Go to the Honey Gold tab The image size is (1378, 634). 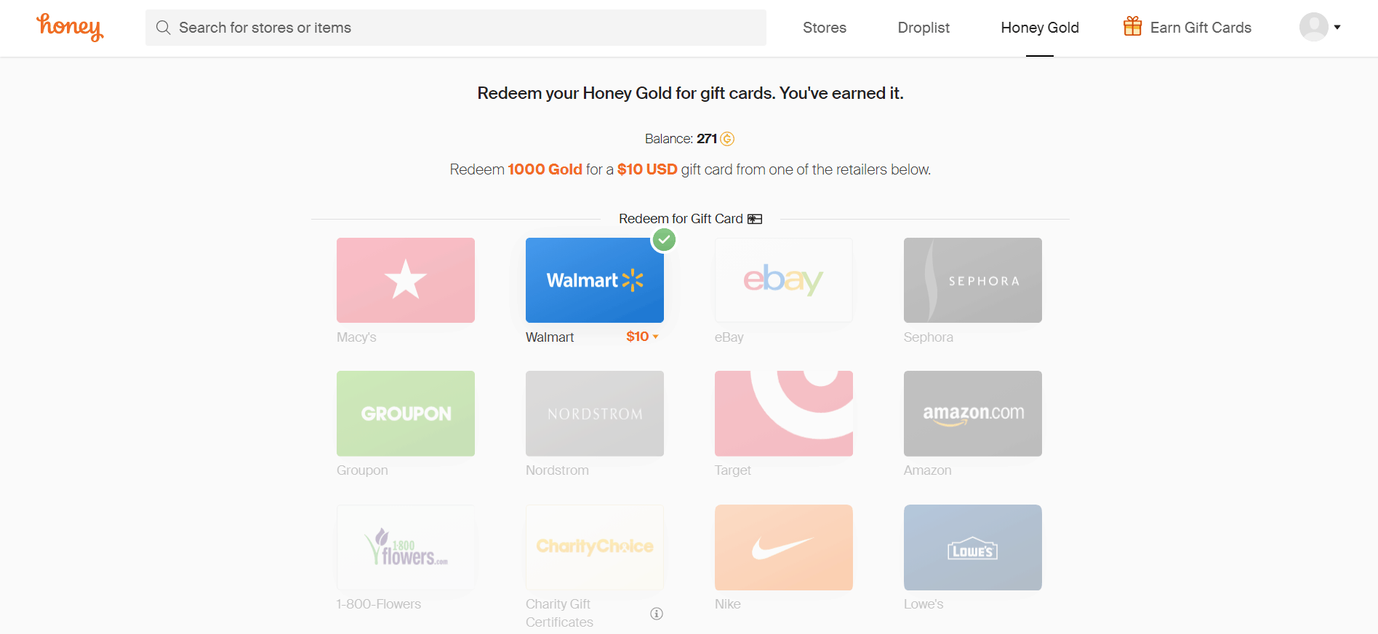click(x=1039, y=28)
